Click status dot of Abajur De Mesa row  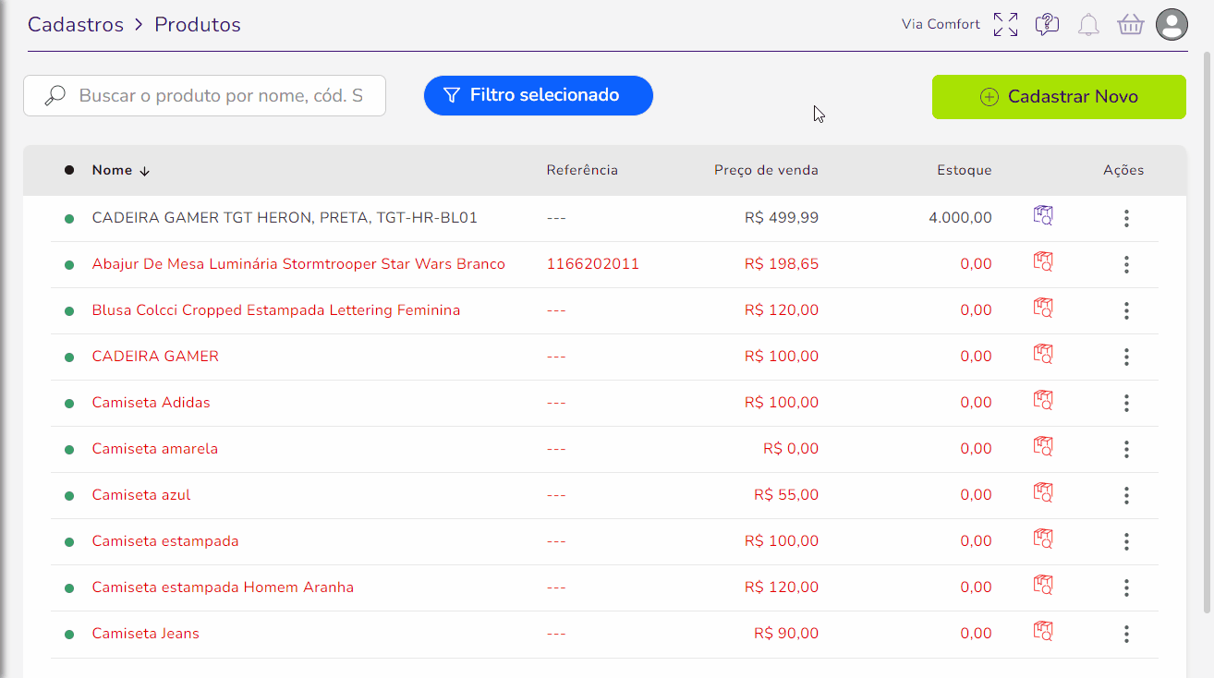click(69, 265)
